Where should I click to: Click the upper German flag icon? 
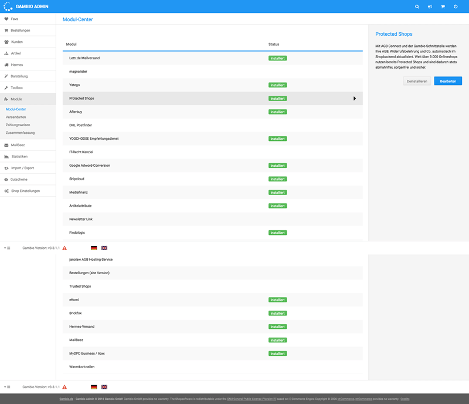94,248
